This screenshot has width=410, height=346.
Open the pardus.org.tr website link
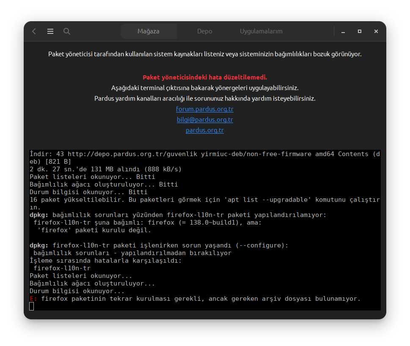click(x=205, y=130)
